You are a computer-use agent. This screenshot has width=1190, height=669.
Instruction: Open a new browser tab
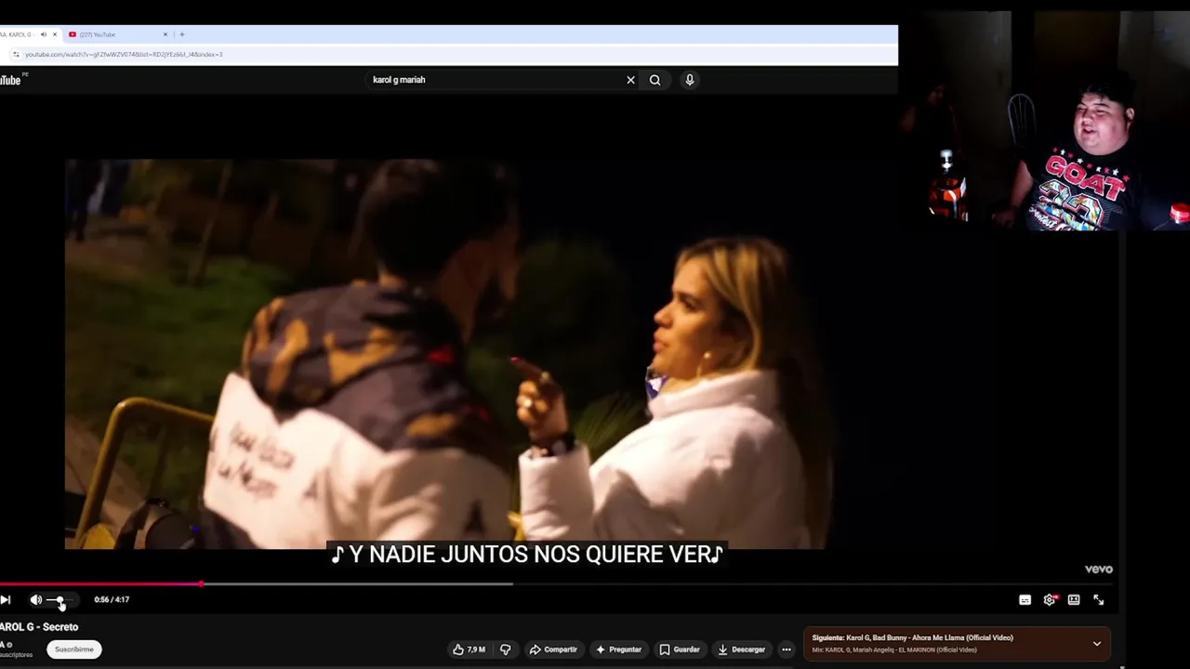[181, 34]
